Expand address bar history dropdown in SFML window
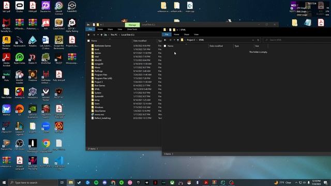 tap(253, 40)
